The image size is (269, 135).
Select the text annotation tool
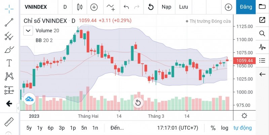9,63
